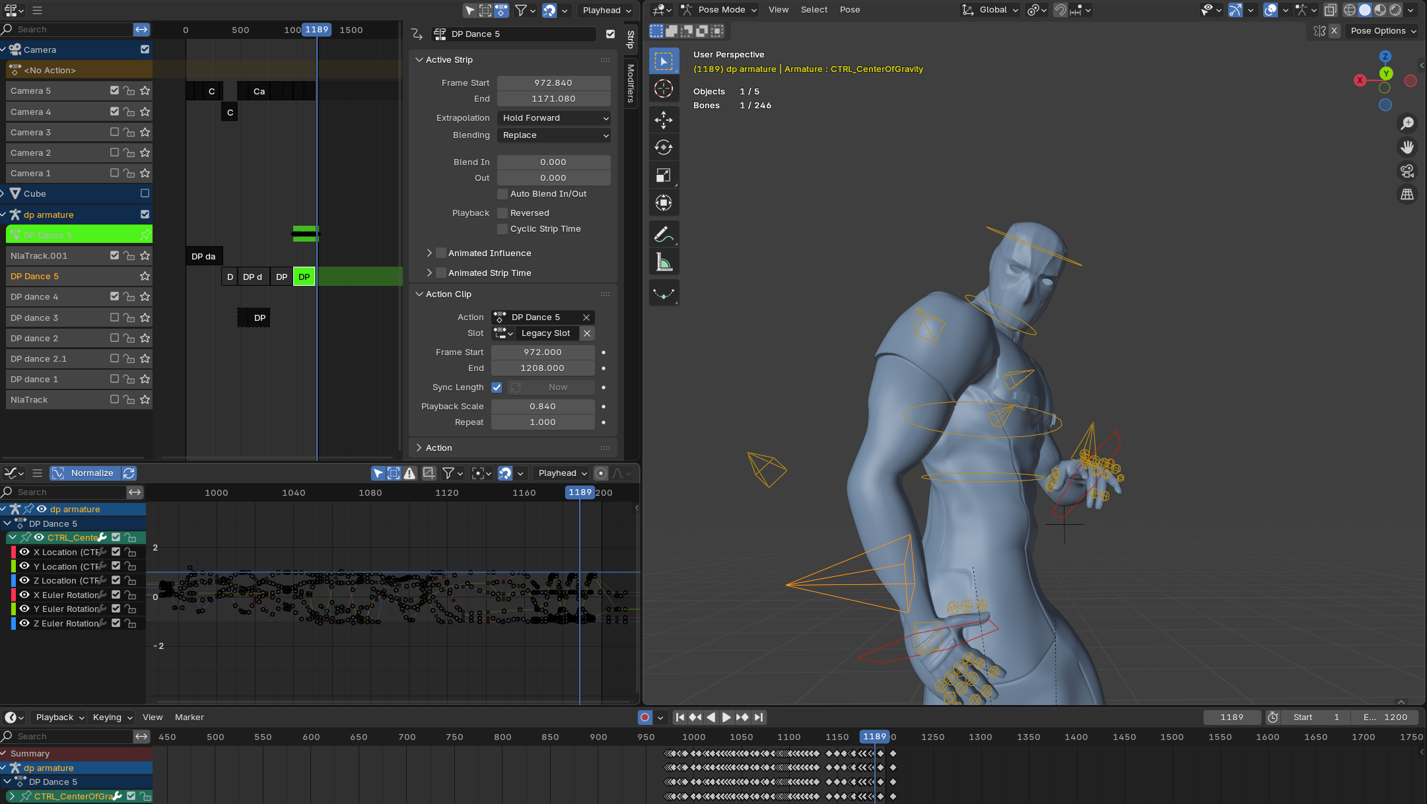The height and width of the screenshot is (804, 1427).
Task: Open the Pose menu in viewport header
Action: pos(849,10)
